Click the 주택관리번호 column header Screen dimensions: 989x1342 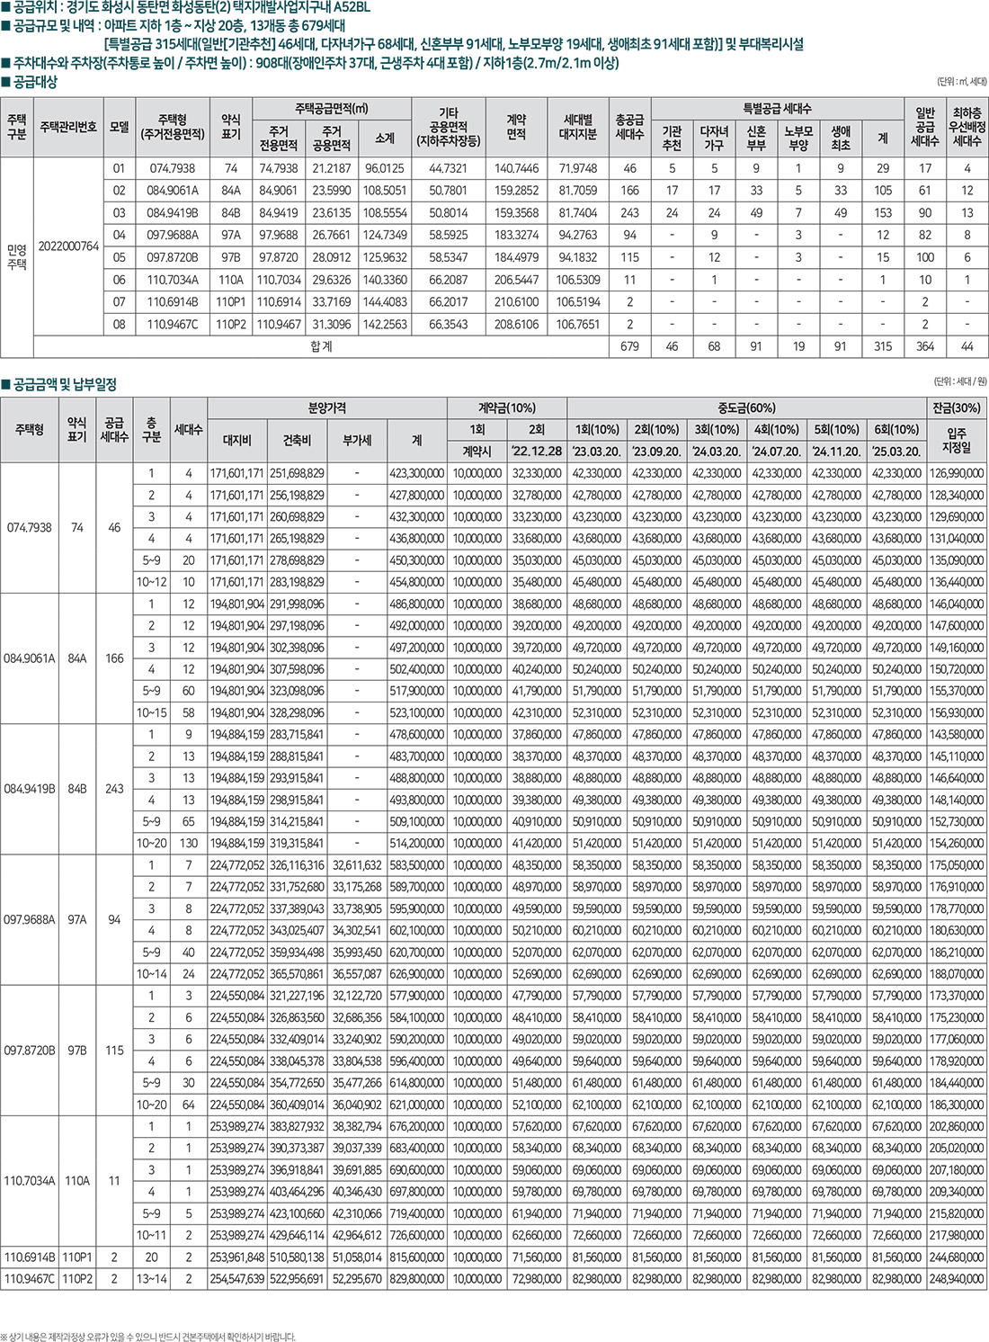(69, 127)
